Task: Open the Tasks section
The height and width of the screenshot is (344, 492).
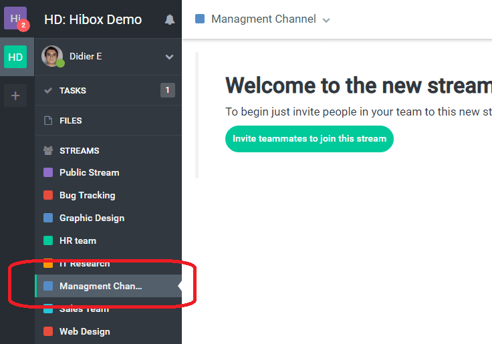Action: [73, 90]
